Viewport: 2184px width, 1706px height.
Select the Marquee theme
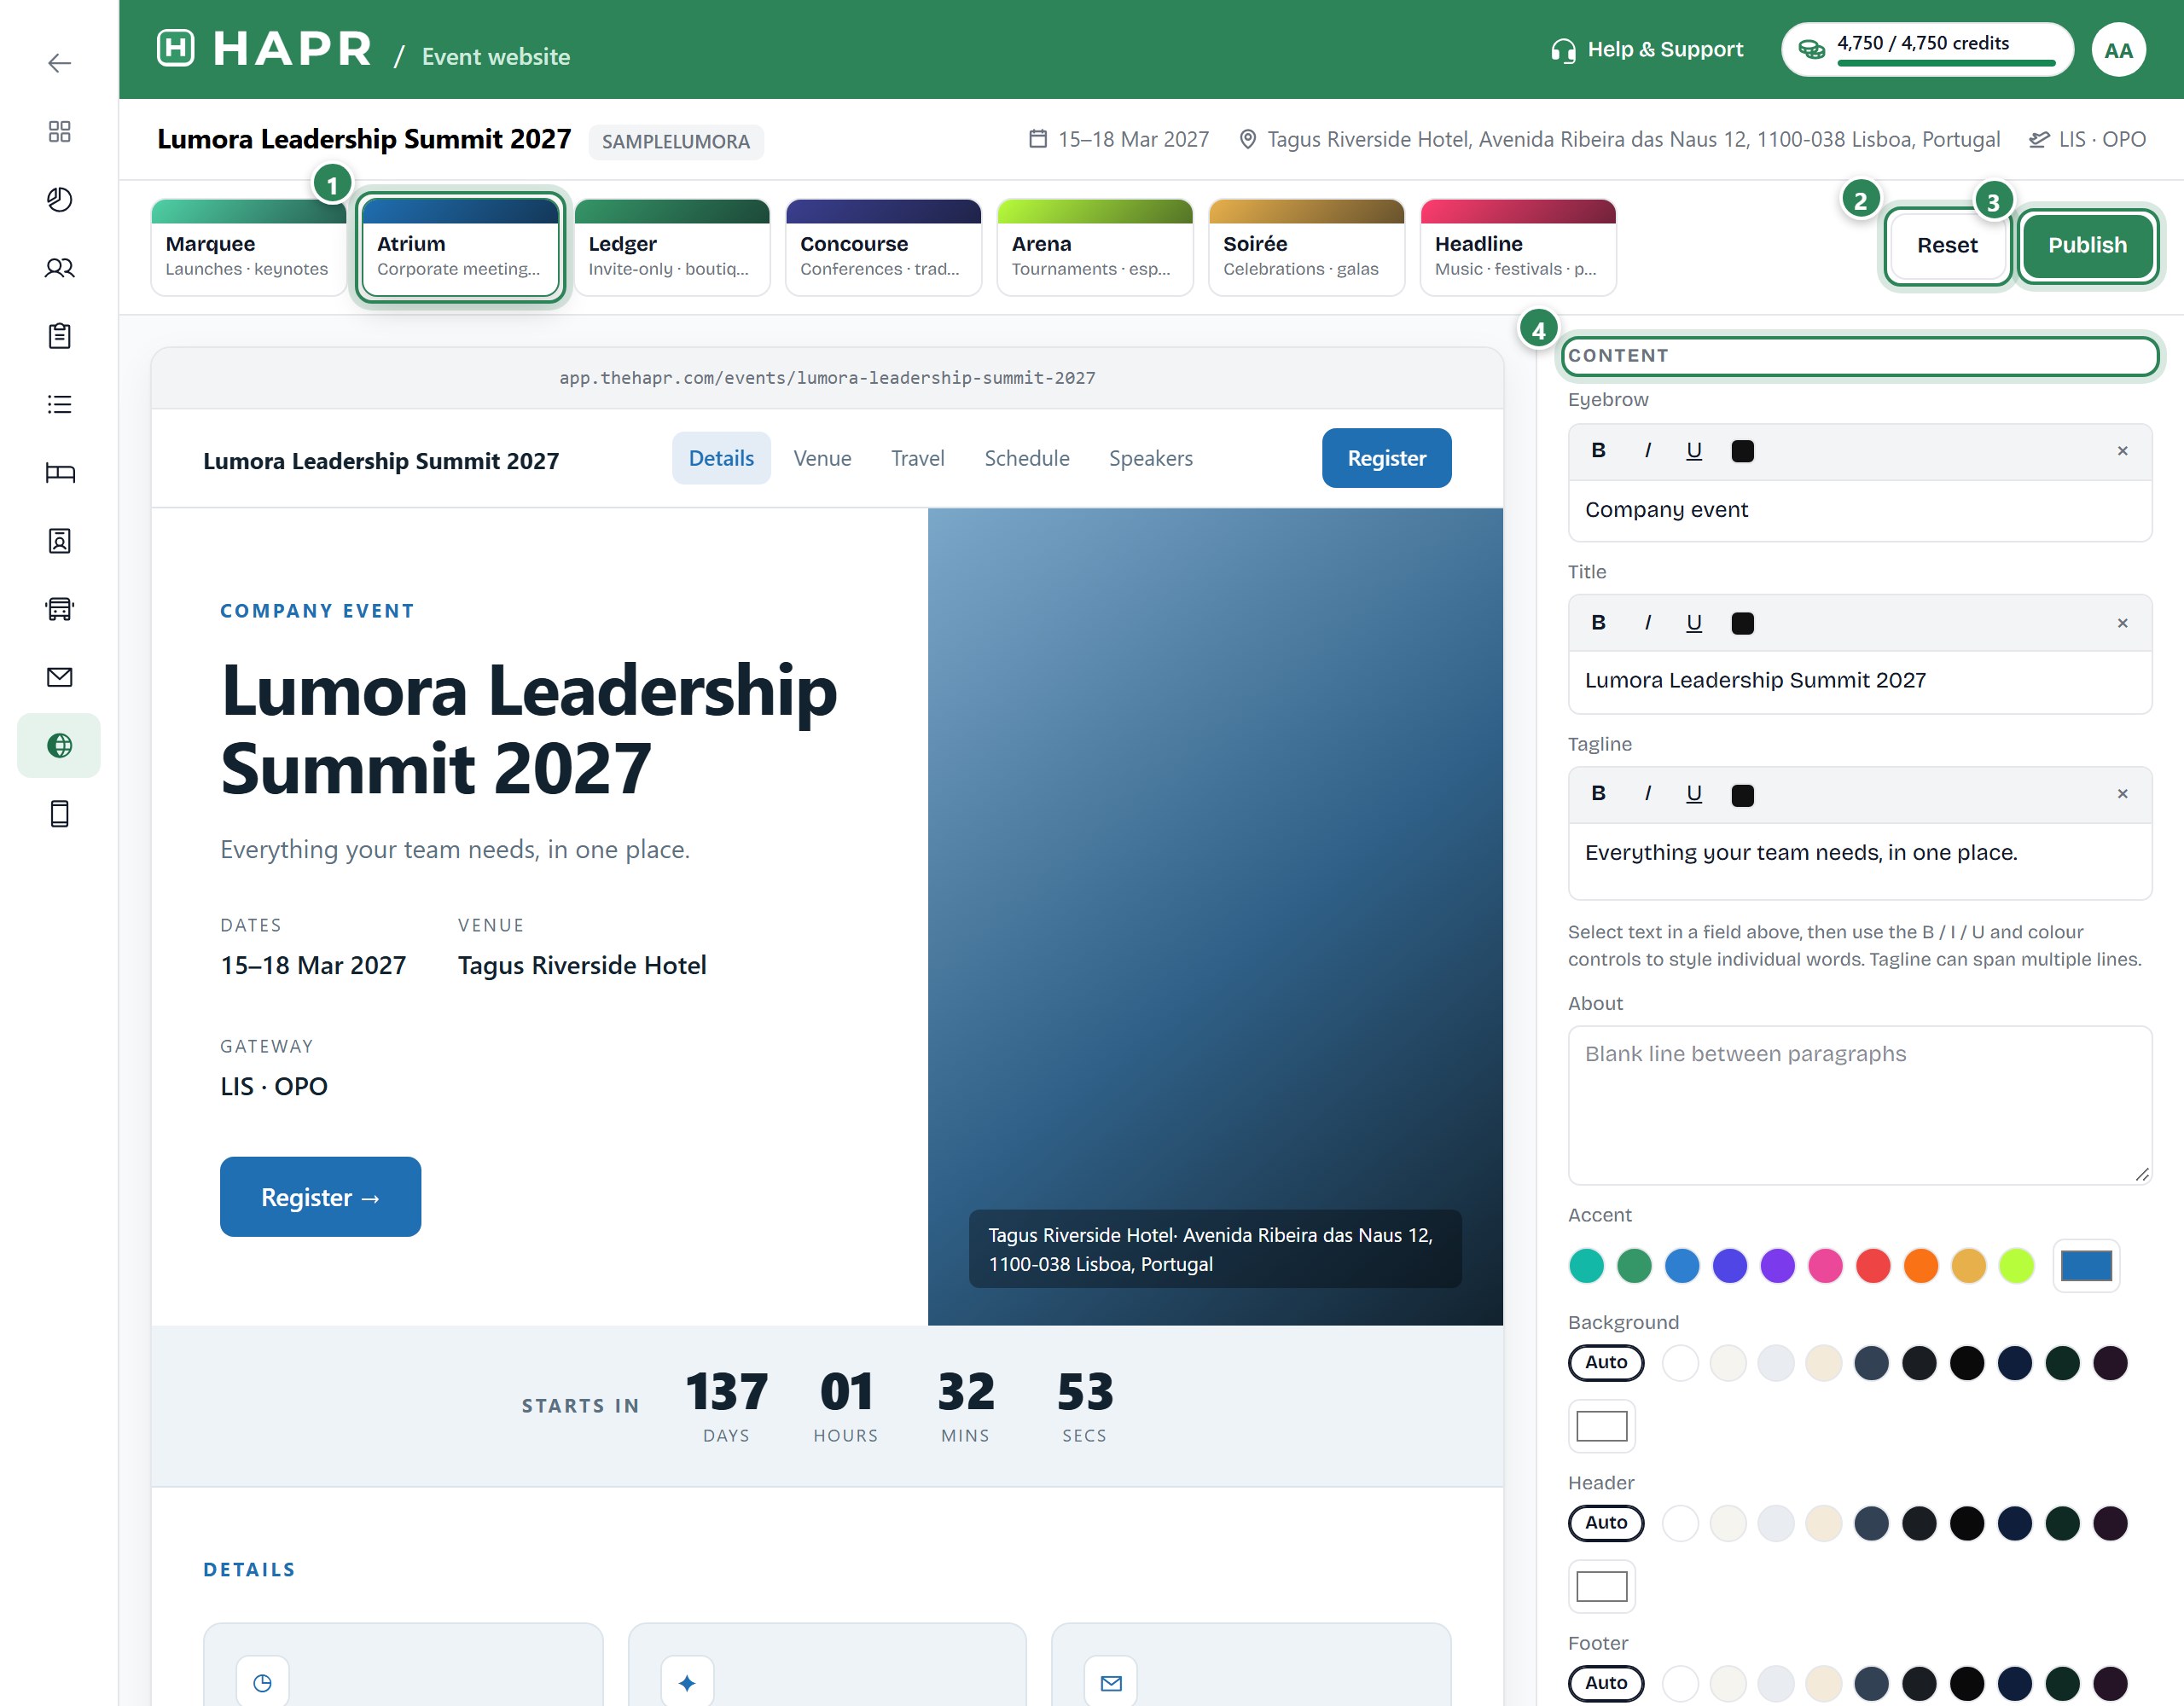pos(248,247)
